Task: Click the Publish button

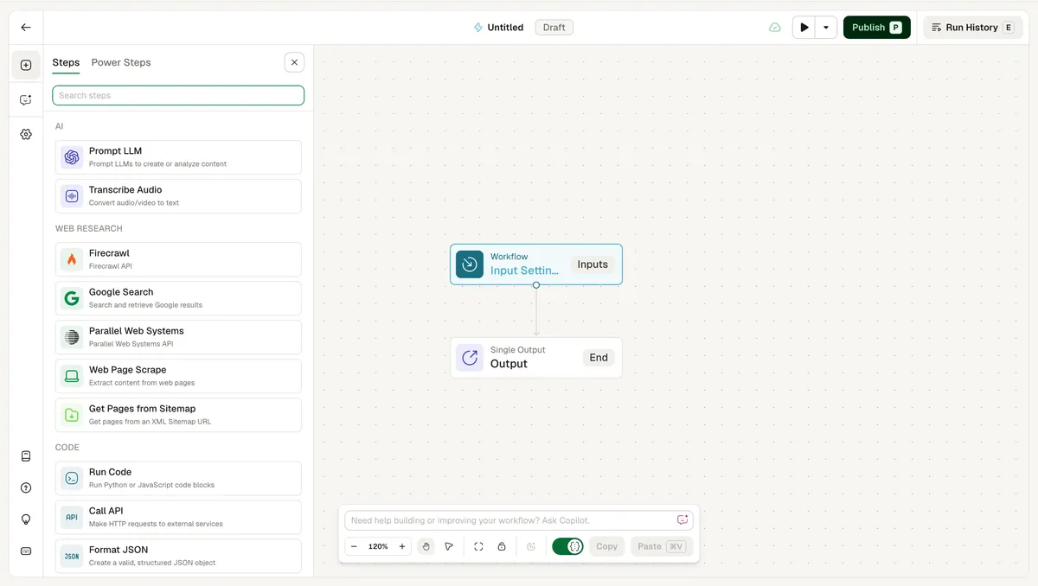Action: click(x=877, y=28)
